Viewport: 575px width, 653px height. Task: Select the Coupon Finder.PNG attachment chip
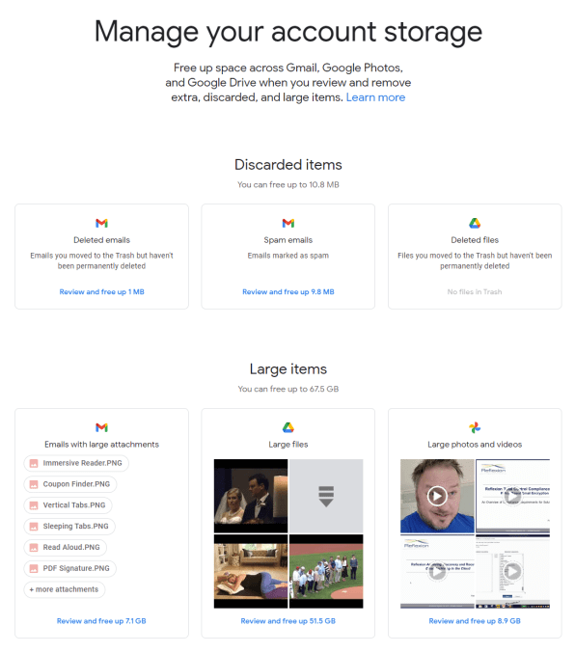pos(70,484)
